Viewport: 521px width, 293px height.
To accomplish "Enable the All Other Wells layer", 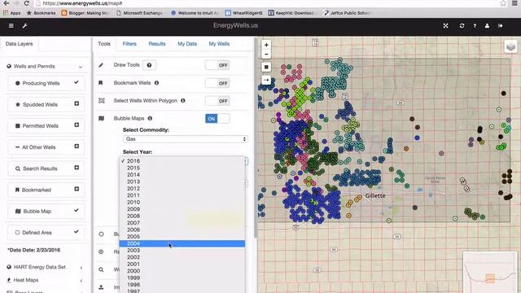I will click(x=77, y=146).
